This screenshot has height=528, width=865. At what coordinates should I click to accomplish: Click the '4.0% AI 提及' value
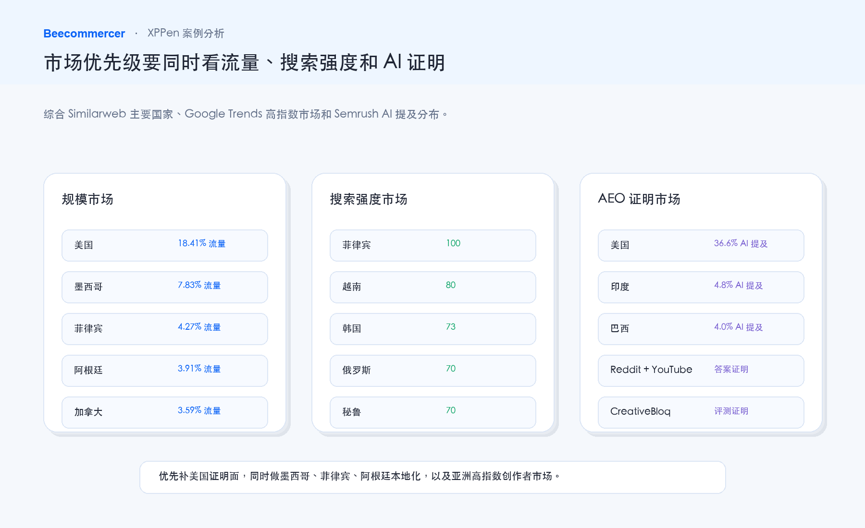(x=739, y=327)
